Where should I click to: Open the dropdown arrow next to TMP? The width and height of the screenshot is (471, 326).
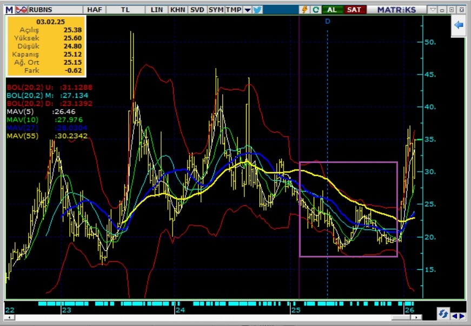coord(247,10)
